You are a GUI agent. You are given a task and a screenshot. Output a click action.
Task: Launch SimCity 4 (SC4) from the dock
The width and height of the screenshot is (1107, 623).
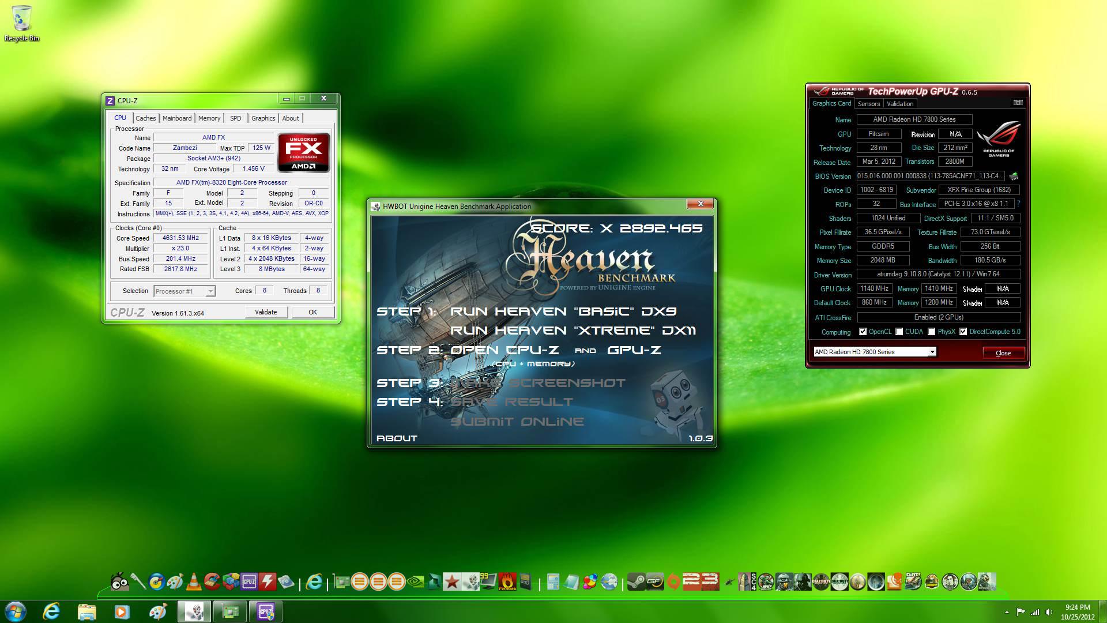747,581
